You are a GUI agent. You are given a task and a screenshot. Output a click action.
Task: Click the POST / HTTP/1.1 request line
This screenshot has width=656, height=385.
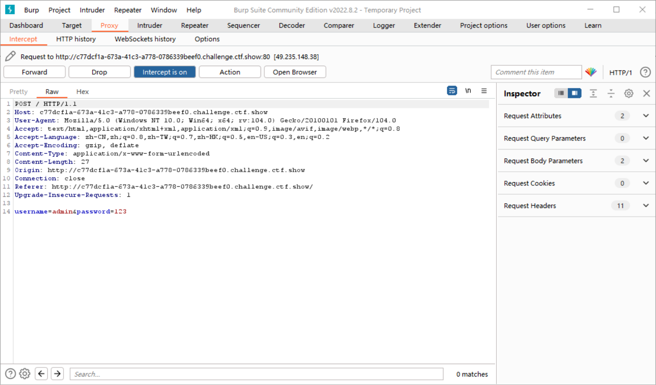click(x=46, y=104)
